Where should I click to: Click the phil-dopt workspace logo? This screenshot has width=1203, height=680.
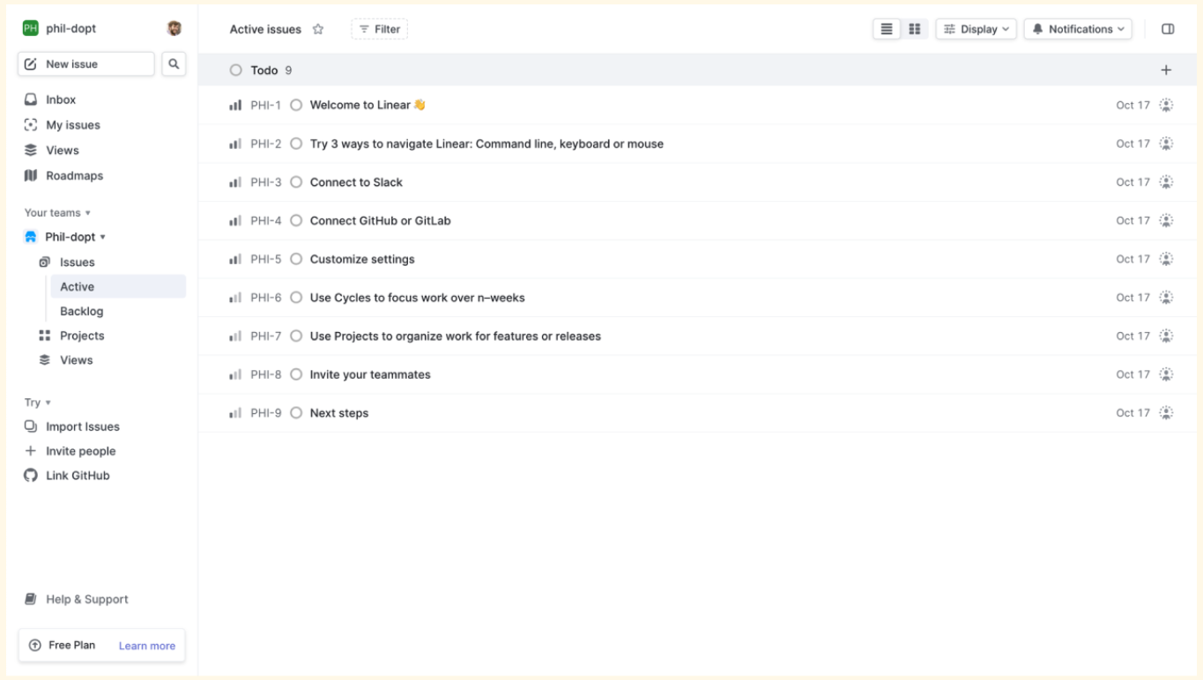click(x=31, y=28)
